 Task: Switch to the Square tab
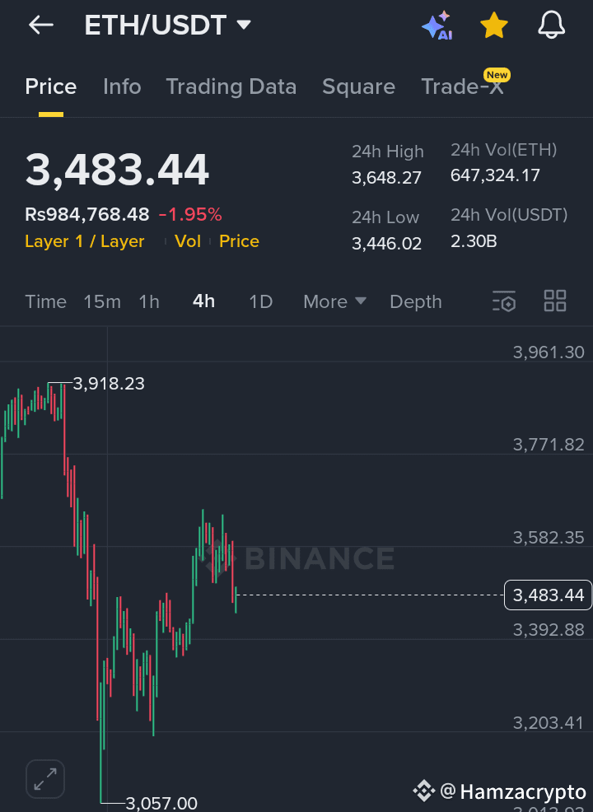pyautogui.click(x=358, y=86)
